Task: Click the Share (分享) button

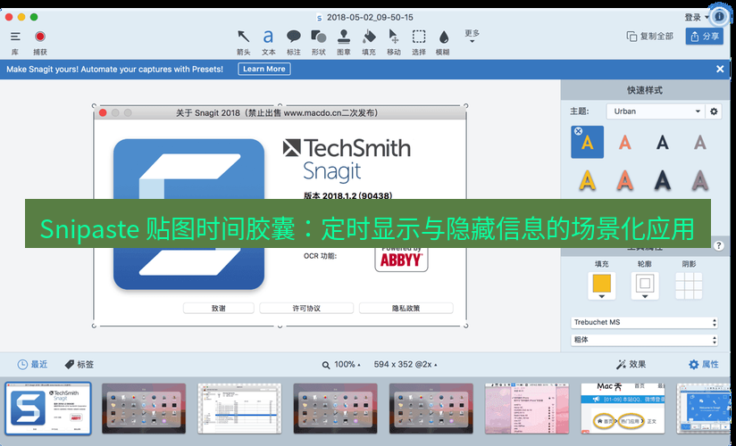Action: (704, 36)
